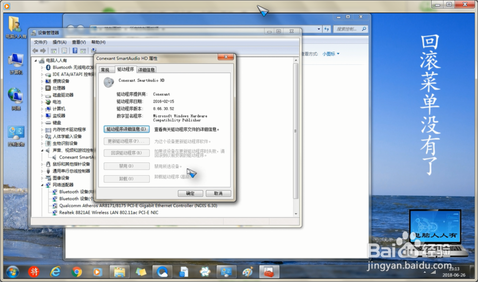
Task: Click the 禁用(D) button
Action: coord(127,166)
